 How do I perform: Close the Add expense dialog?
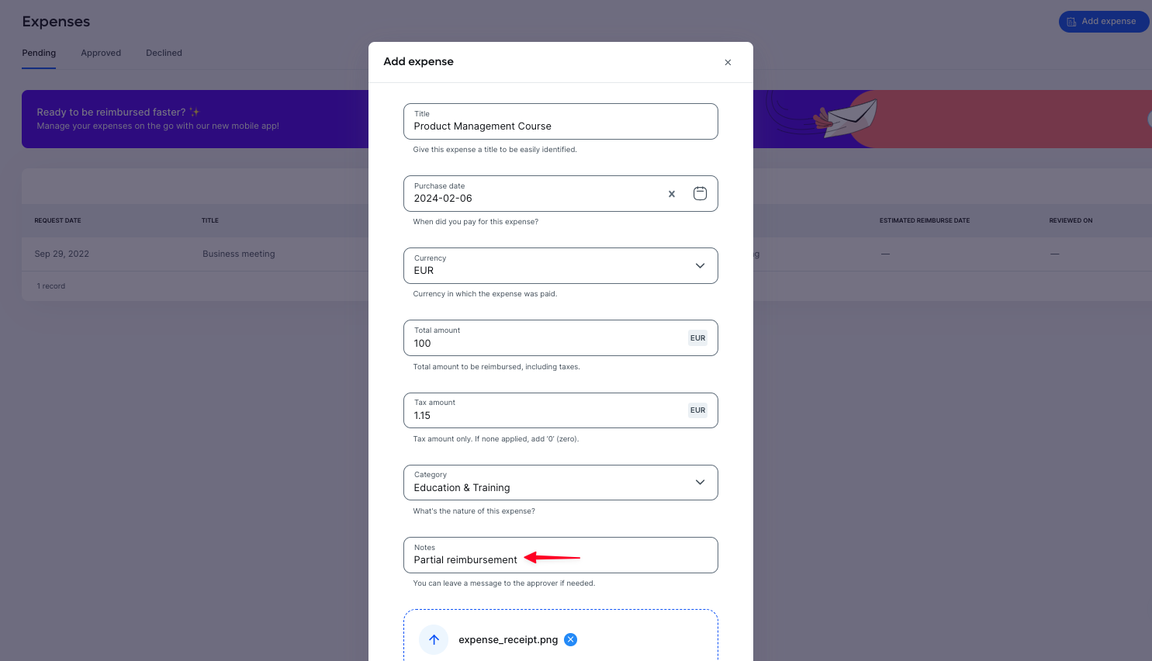coord(728,62)
